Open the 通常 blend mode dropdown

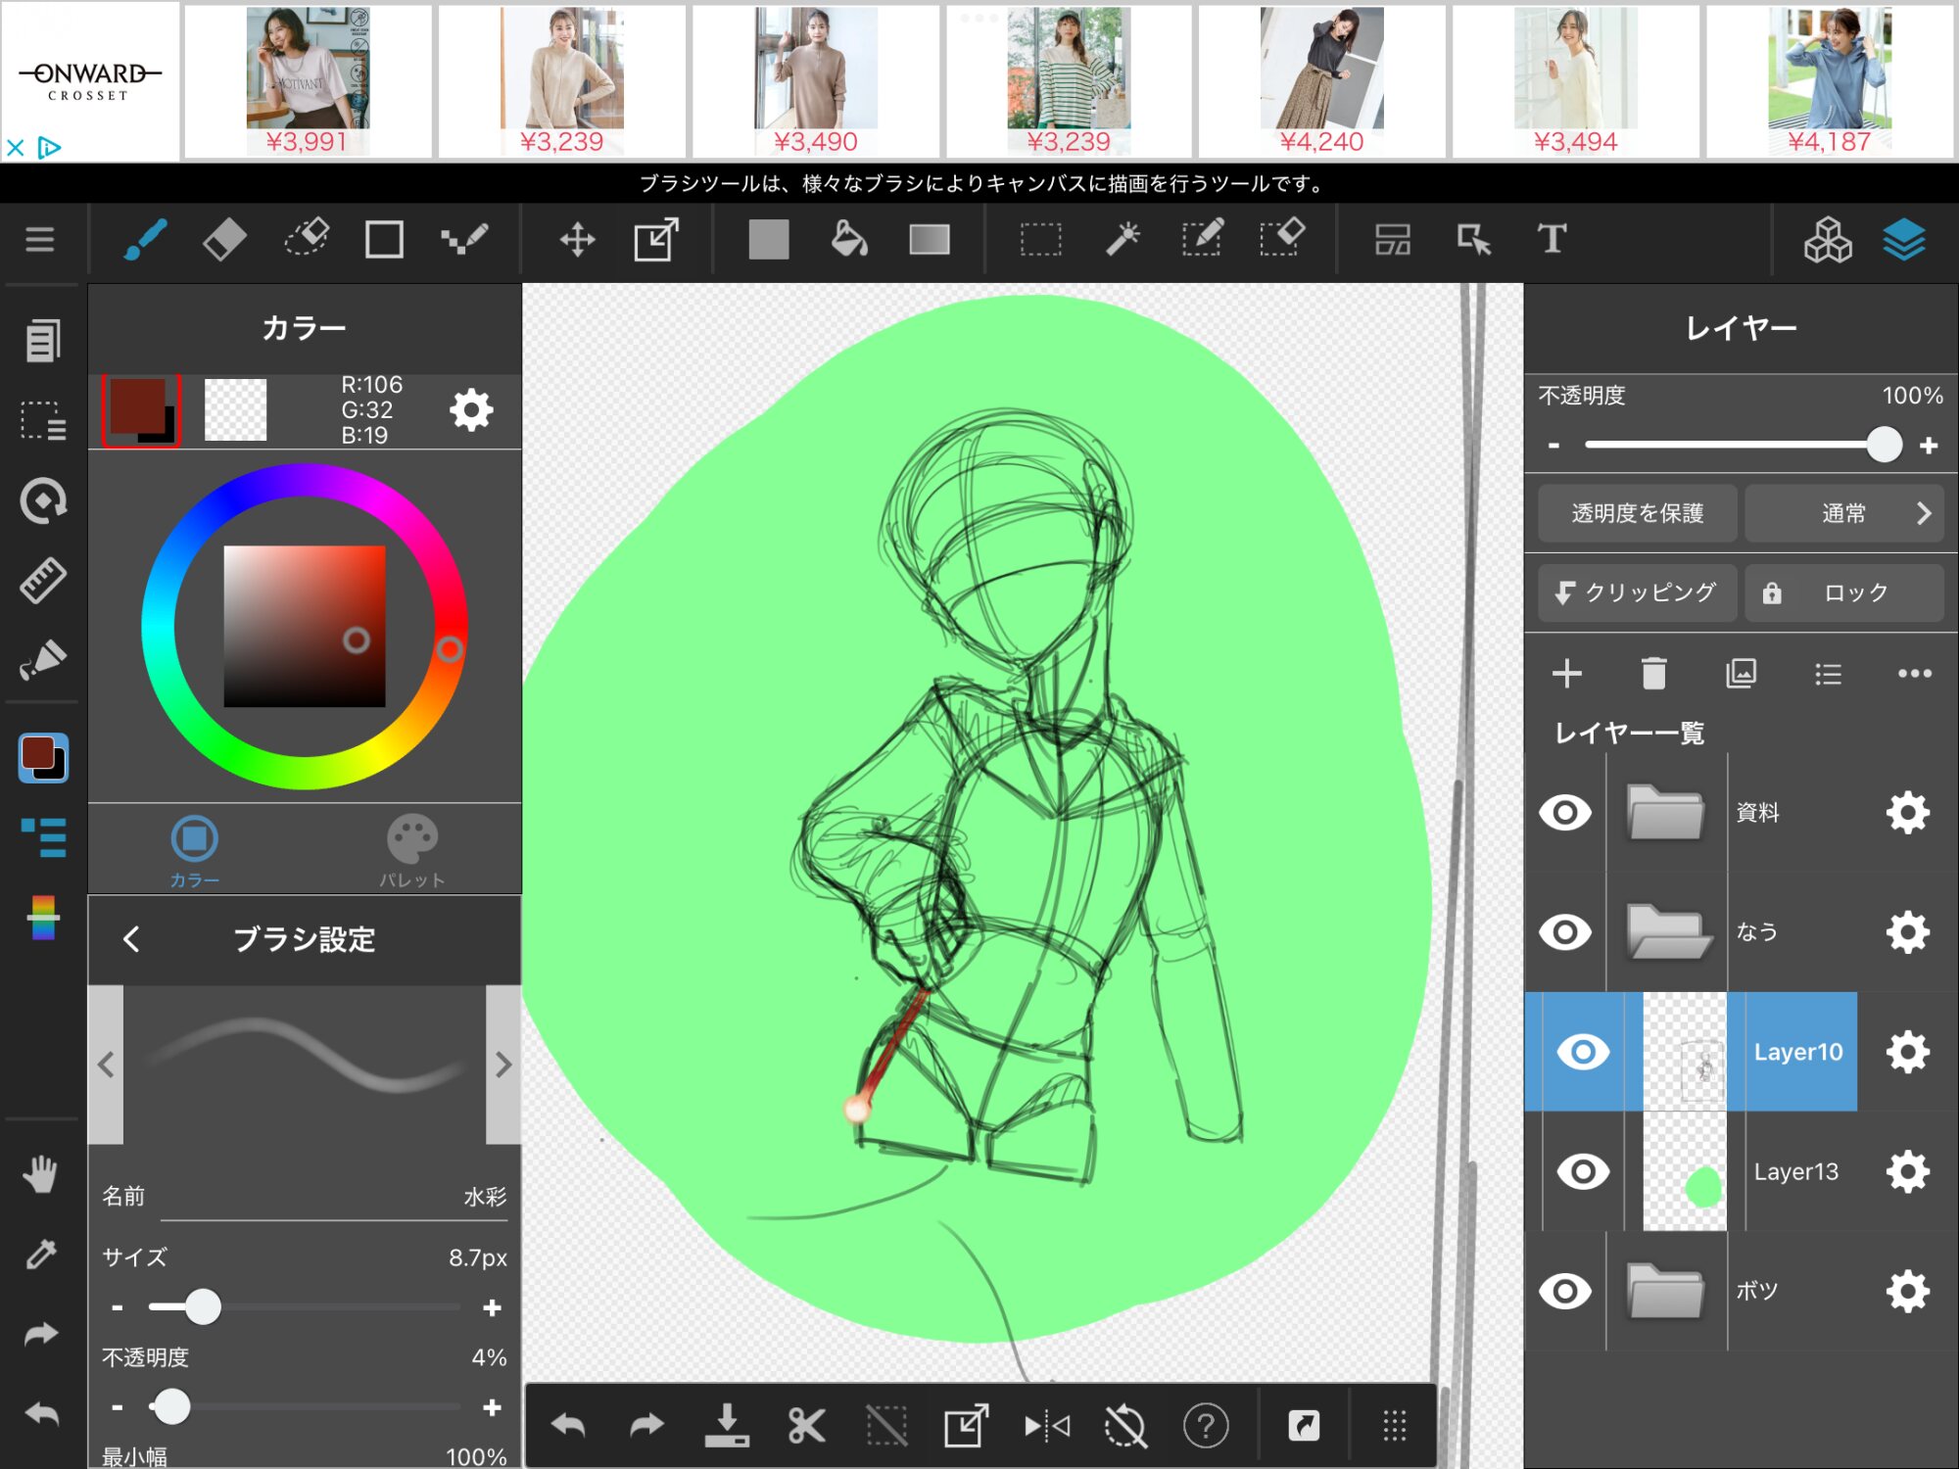tap(1843, 513)
